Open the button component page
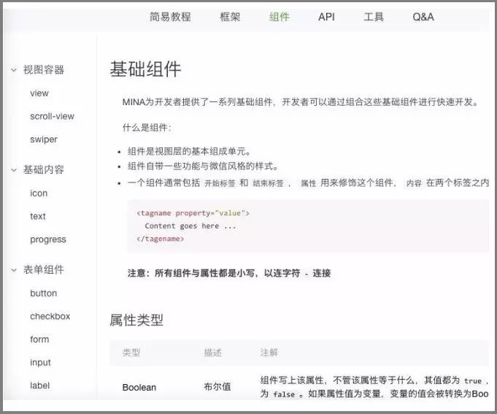Image resolution: width=497 pixels, height=414 pixels. [44, 294]
